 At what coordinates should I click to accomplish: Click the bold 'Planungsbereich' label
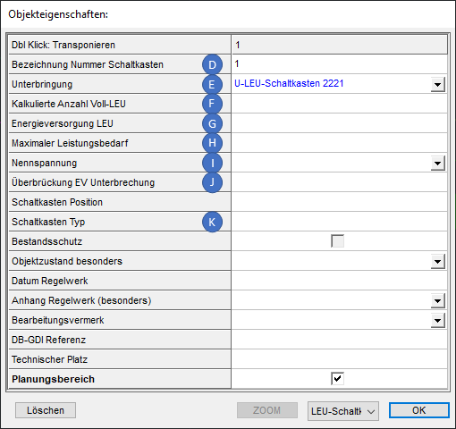tap(53, 379)
